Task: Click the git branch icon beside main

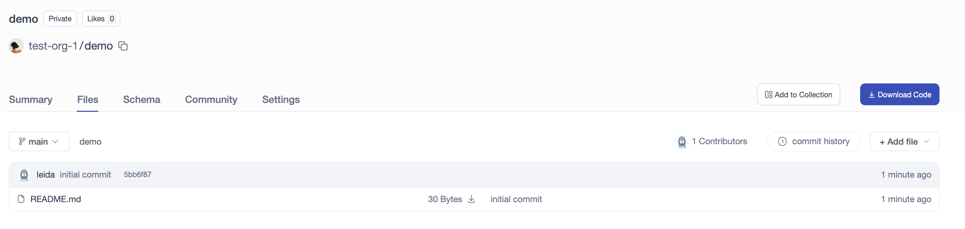Action: click(22, 141)
